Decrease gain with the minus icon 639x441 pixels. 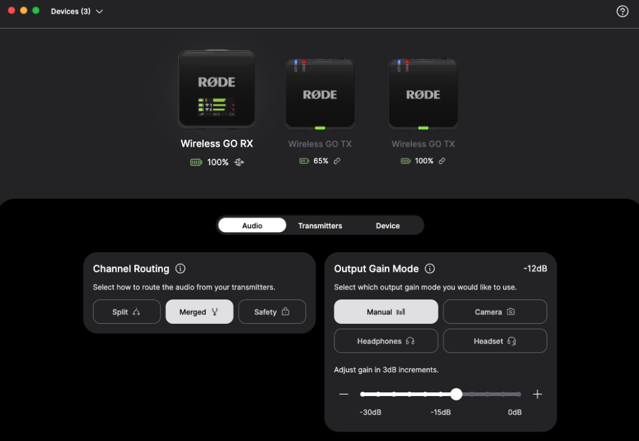[x=344, y=394]
